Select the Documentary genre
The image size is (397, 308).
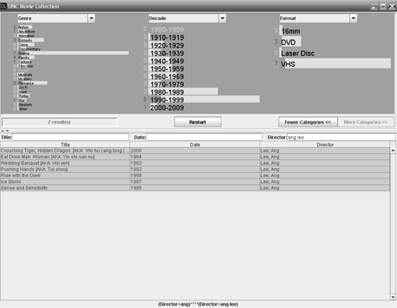pyautogui.click(x=29, y=49)
